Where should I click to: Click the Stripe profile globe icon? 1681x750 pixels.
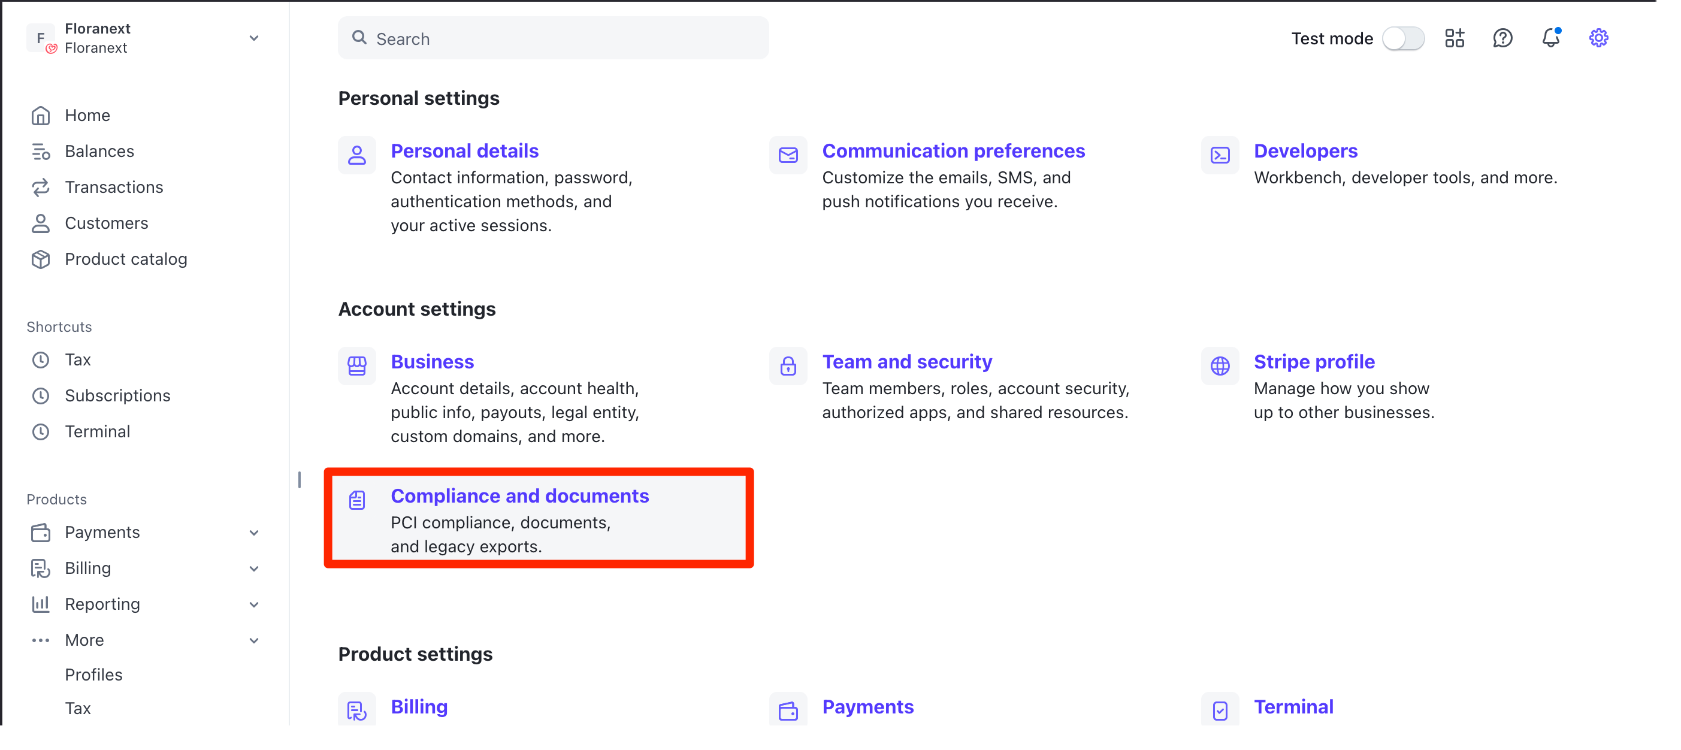coord(1219,365)
